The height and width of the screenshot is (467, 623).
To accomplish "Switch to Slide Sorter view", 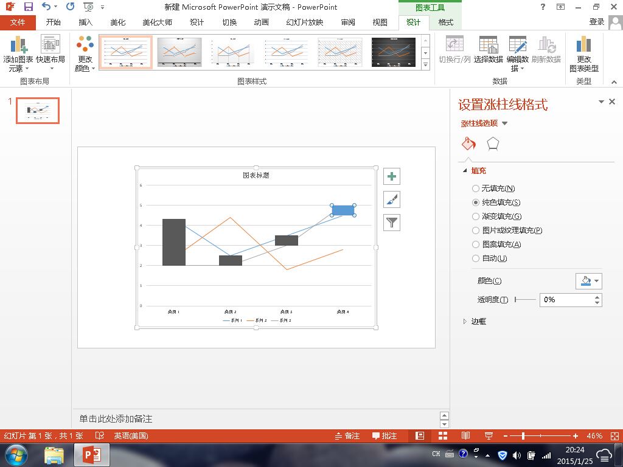I will (443, 435).
